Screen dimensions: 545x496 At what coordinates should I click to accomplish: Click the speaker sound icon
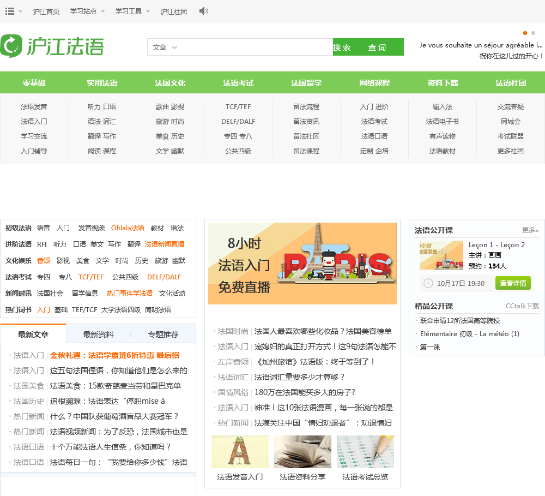click(203, 11)
